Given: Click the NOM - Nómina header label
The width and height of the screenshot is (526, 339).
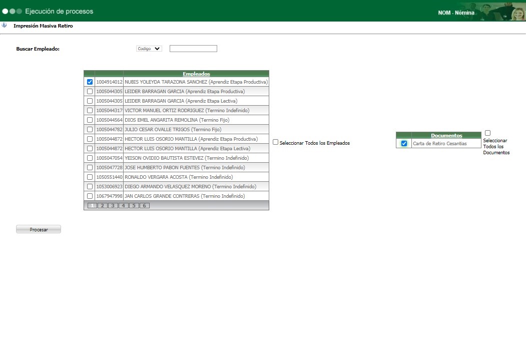Looking at the screenshot, I should click(456, 13).
